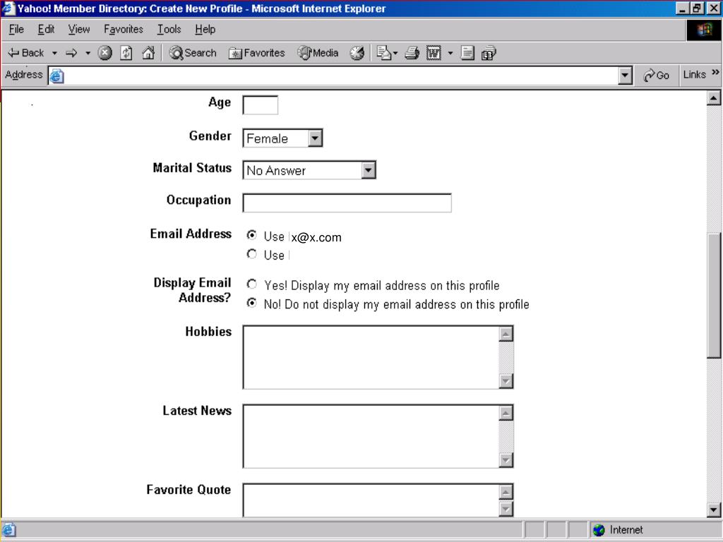Open the Media pane toolbar button
The height and width of the screenshot is (542, 723).
tap(318, 53)
